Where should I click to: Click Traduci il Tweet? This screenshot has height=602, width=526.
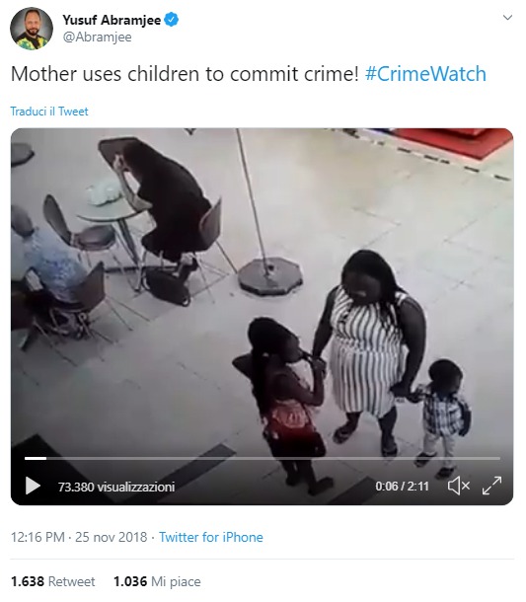pyautogui.click(x=49, y=112)
